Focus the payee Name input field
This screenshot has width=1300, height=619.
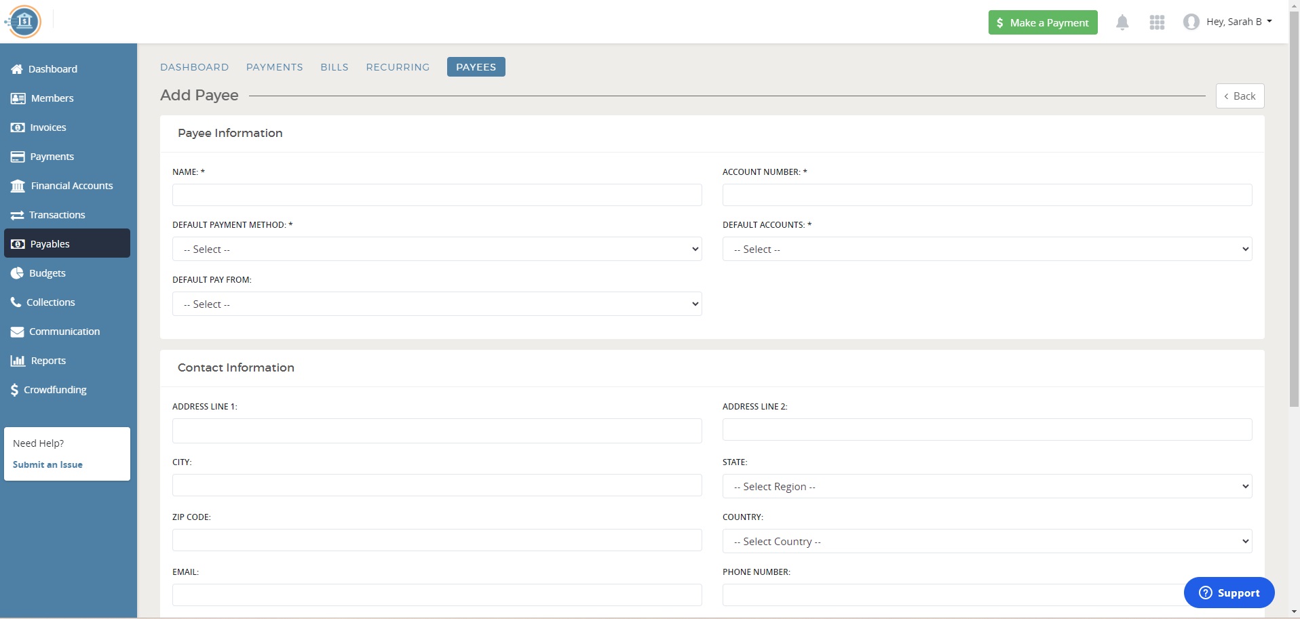(437, 195)
